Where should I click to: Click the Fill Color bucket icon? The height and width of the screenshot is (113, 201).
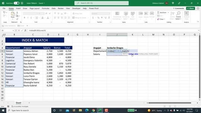[x=42, y=18]
